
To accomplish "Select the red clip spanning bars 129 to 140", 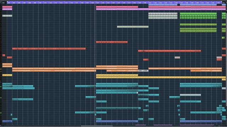I will [x=170, y=51].
